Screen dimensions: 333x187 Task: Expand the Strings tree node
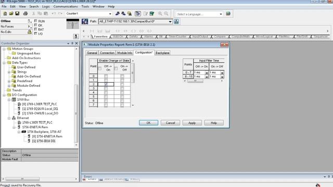point(9,72)
